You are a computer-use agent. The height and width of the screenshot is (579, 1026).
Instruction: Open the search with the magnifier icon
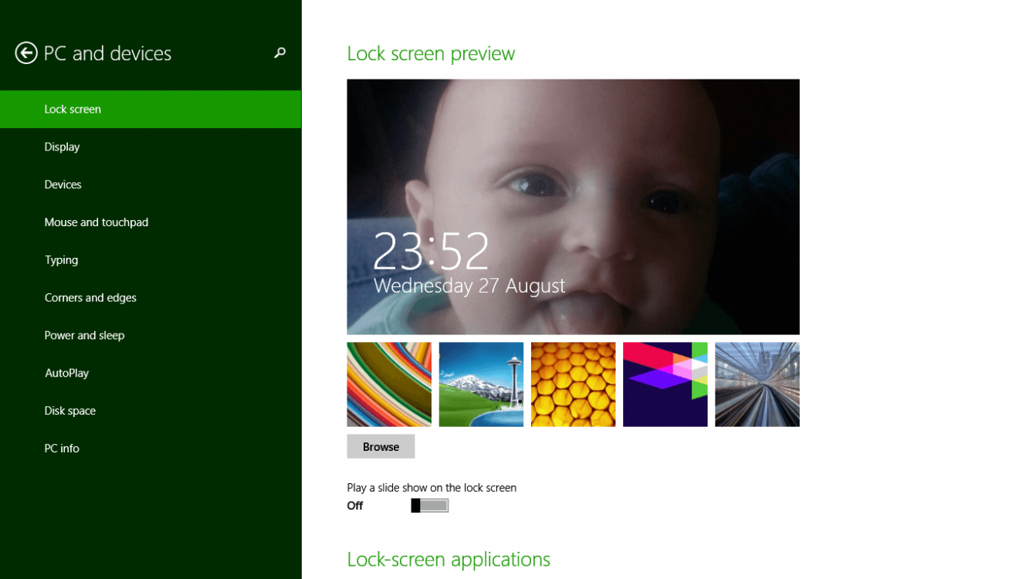coord(279,53)
